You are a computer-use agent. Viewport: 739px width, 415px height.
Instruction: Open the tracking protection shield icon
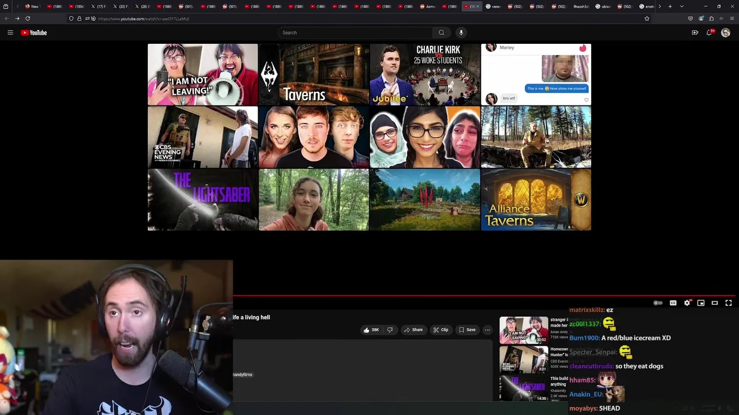71,18
